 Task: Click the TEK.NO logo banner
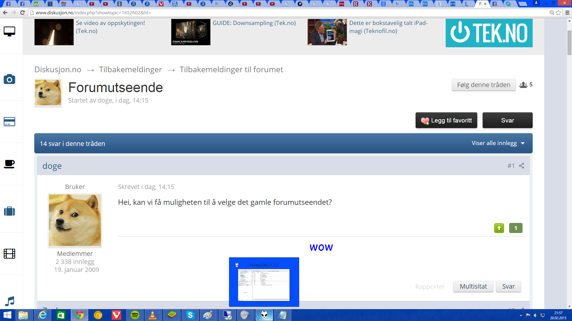489,33
